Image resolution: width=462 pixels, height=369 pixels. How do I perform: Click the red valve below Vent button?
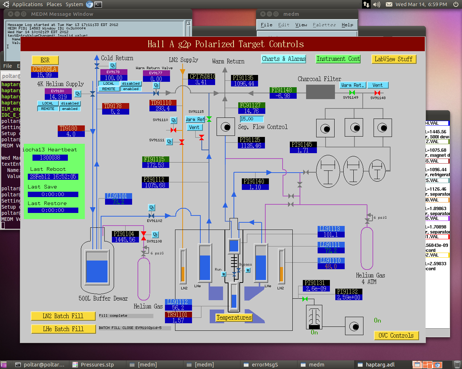(201, 138)
